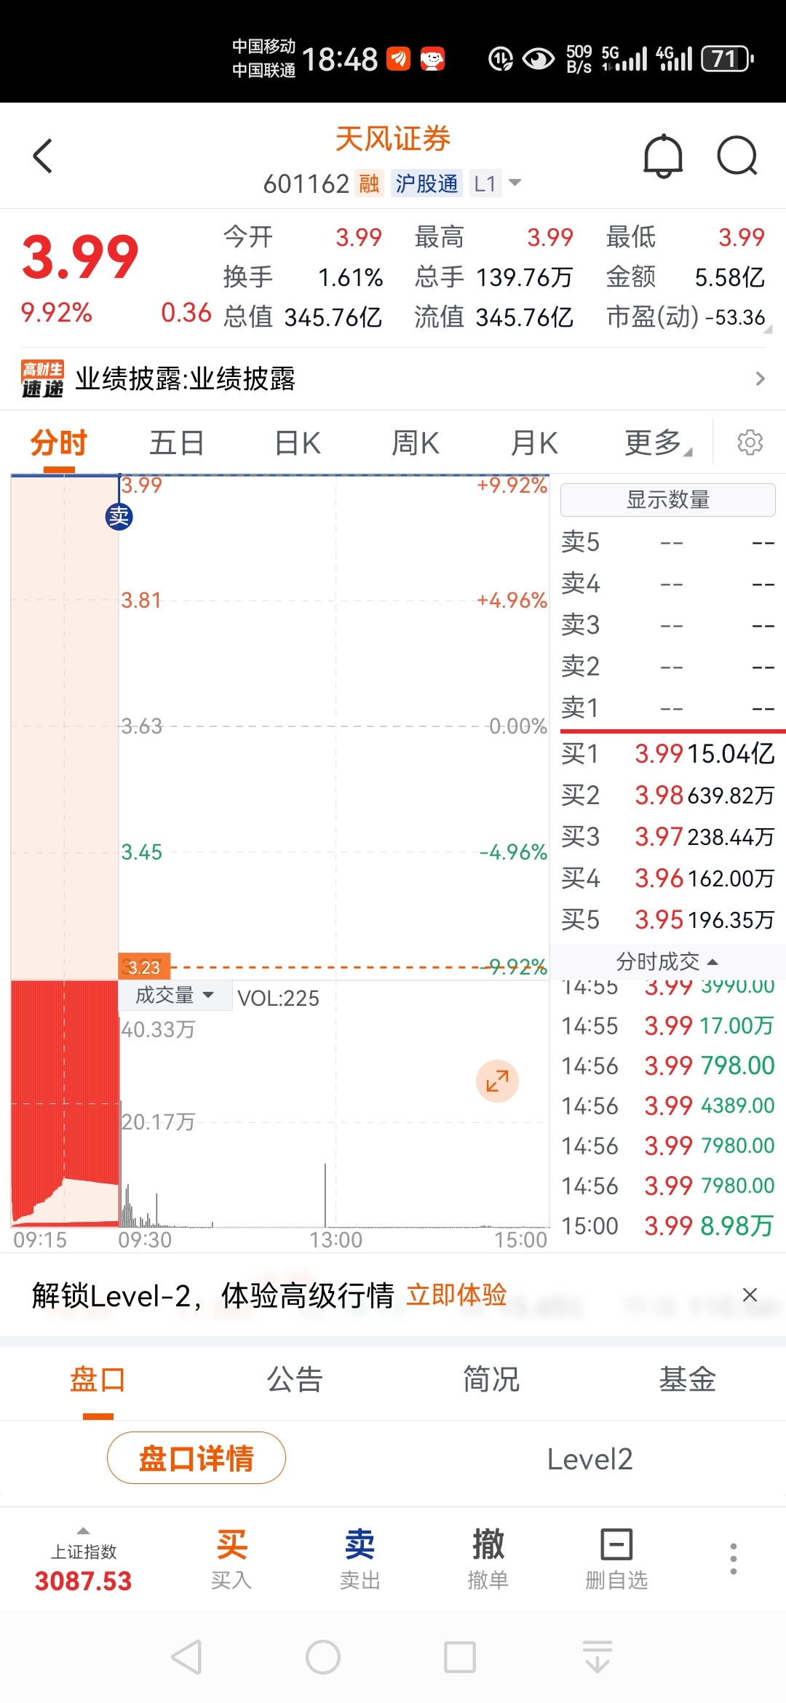Viewport: 786px width, 1703px height.
Task: Tap the 撤单 cancel order icon
Action: coord(488,1559)
